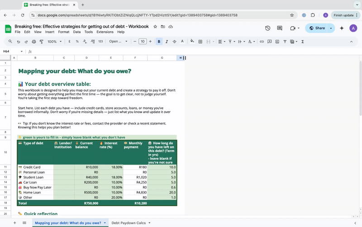Open the fill color picker
This screenshot has width=362, height=227.
[x=192, y=42]
